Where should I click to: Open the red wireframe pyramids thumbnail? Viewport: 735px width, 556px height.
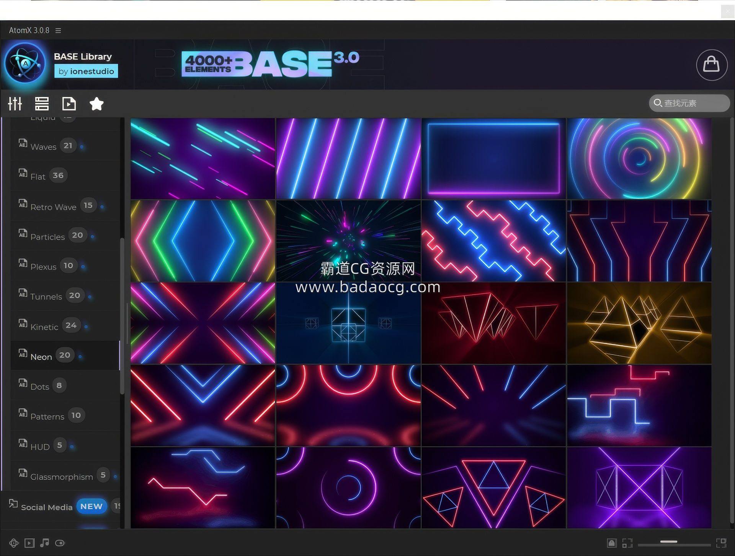click(494, 323)
